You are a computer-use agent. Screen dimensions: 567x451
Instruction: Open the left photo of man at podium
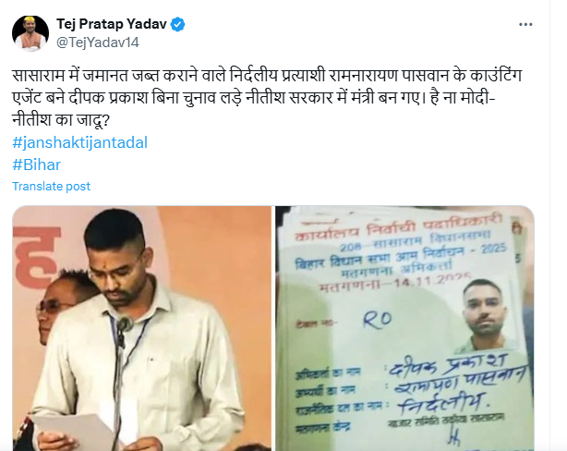coord(142,328)
